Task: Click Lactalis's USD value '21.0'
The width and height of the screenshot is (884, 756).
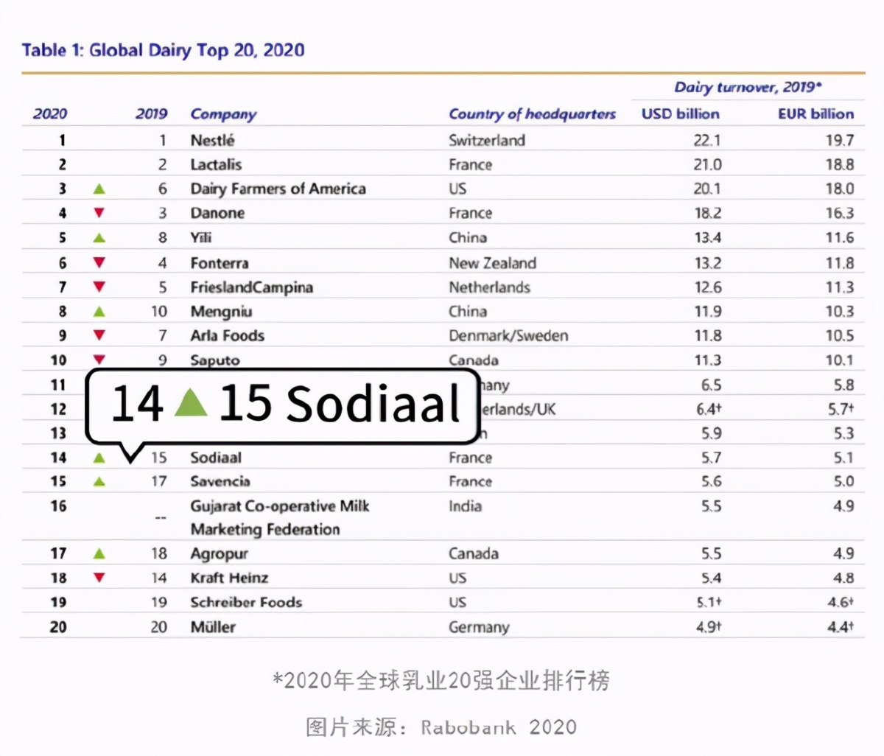Action: click(707, 164)
